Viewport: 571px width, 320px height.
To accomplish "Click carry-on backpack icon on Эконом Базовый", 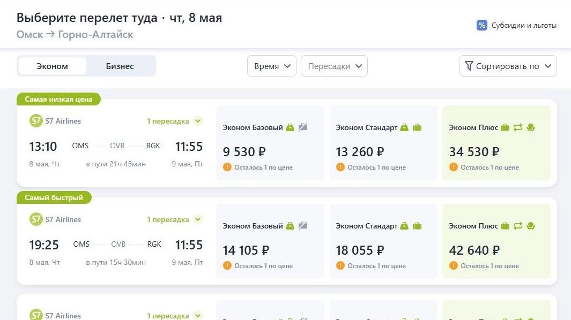I will pyautogui.click(x=290, y=127).
